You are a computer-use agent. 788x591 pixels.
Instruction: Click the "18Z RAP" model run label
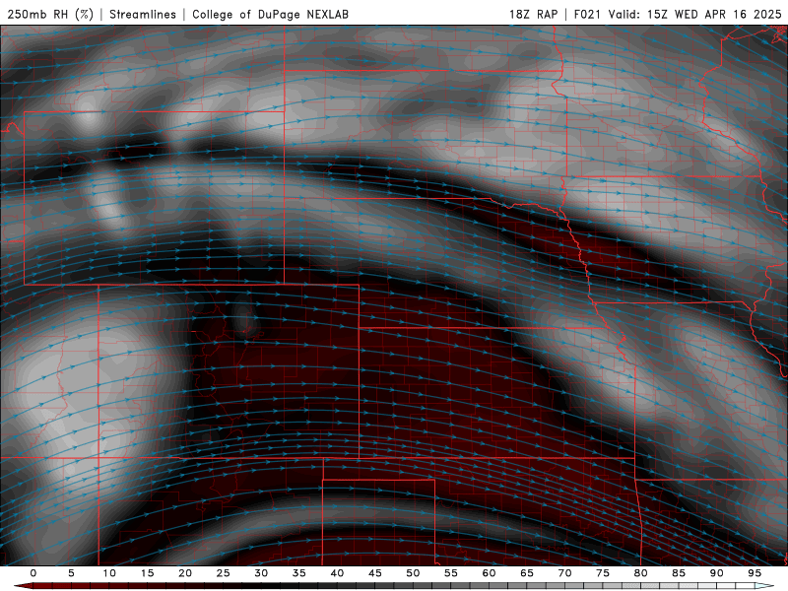534,14
